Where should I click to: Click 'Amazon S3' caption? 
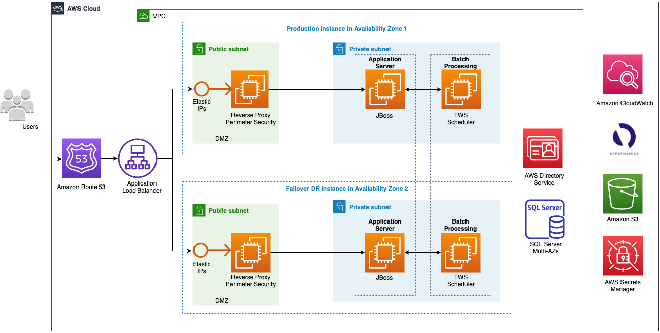point(623,219)
